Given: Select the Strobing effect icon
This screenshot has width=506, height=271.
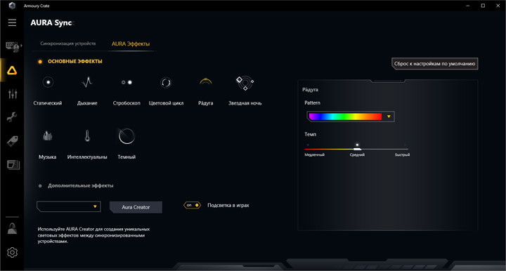Looking at the screenshot, I should (126, 82).
